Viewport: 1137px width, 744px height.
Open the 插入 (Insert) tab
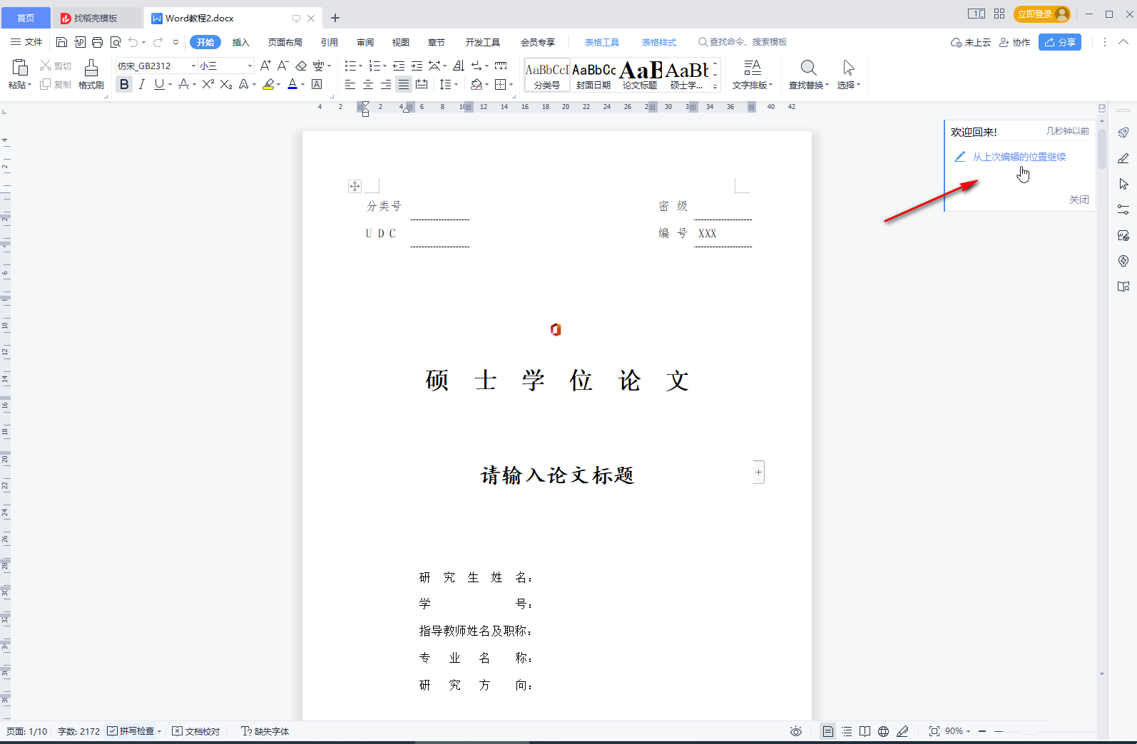(241, 42)
